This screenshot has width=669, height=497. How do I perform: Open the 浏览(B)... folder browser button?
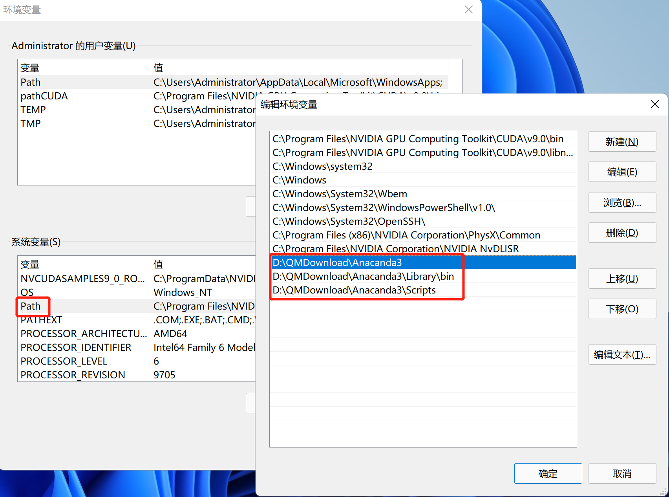[622, 202]
